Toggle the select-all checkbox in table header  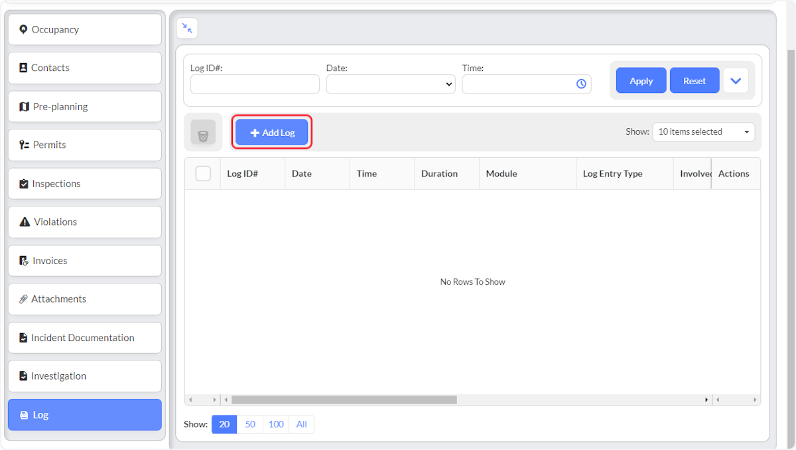tap(203, 173)
